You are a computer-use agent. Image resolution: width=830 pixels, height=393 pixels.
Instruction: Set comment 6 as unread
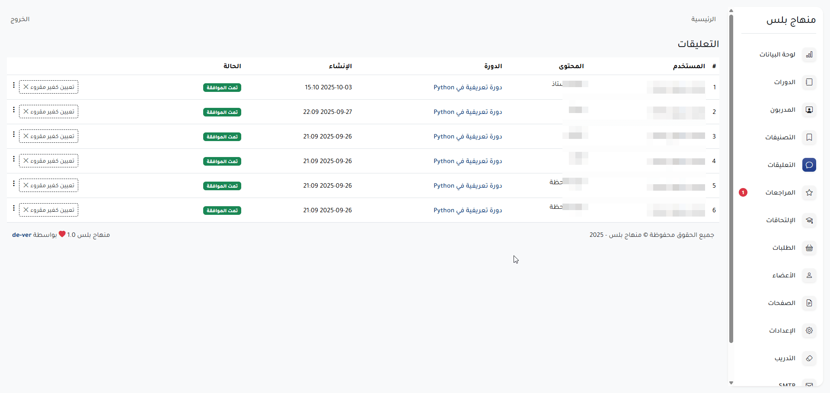pyautogui.click(x=48, y=210)
